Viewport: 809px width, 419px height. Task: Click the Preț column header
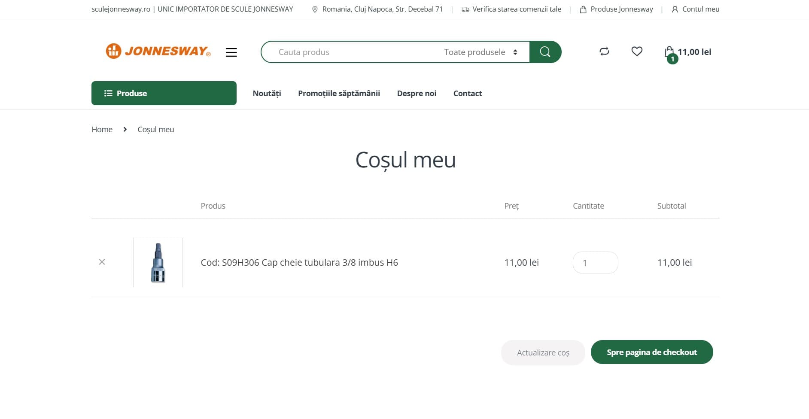point(511,206)
